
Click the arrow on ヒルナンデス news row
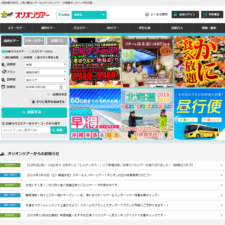coord(221,165)
